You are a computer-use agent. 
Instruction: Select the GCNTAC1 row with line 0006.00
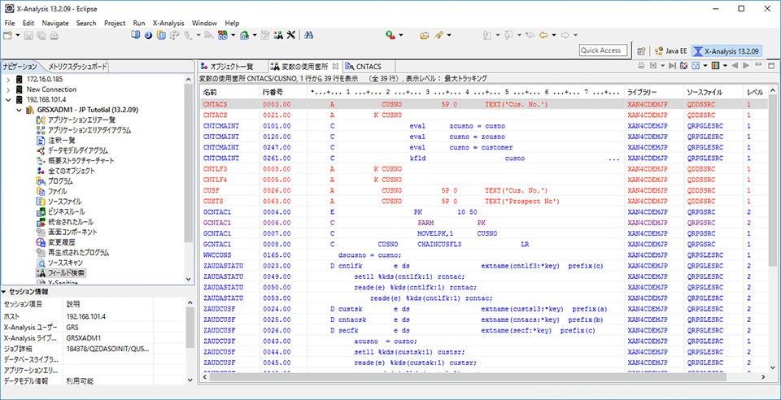[483, 223]
